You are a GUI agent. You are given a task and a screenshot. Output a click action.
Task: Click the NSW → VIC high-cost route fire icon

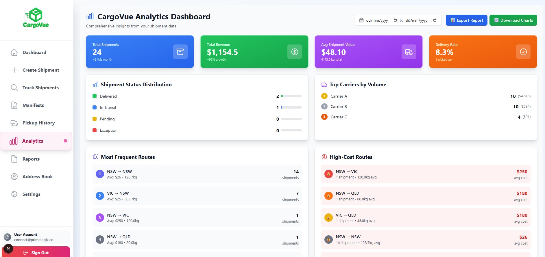point(328,174)
